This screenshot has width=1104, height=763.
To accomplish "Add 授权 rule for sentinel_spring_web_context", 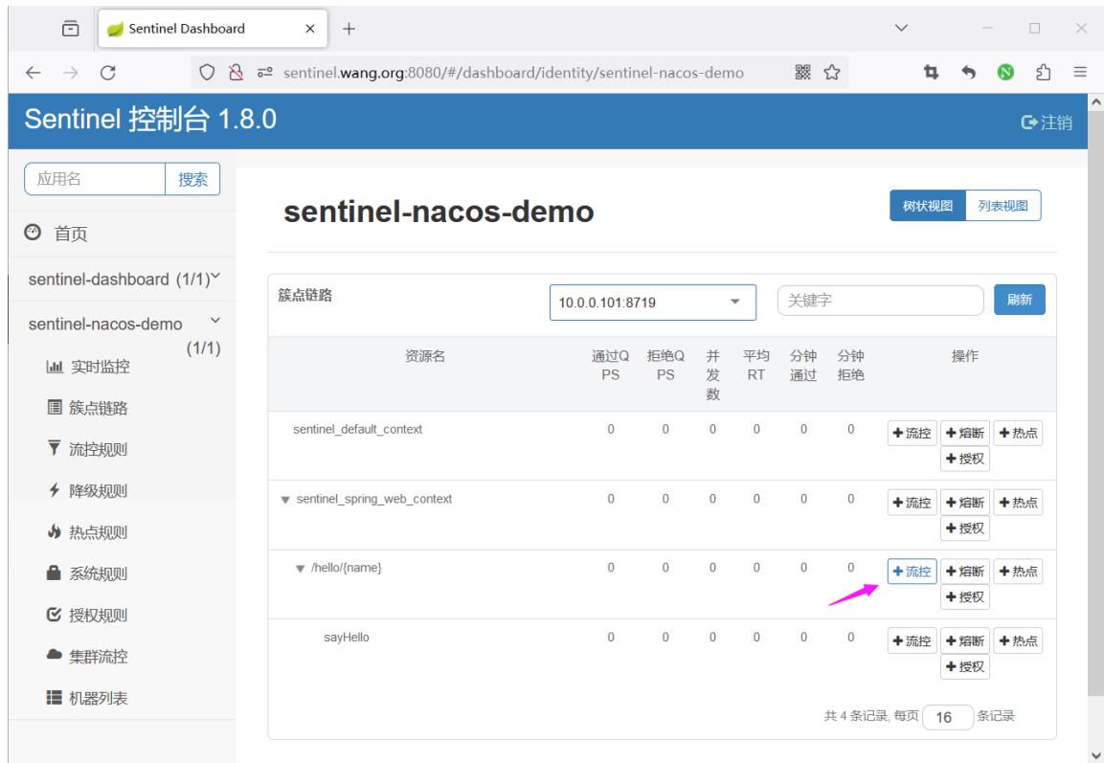I will pos(964,528).
